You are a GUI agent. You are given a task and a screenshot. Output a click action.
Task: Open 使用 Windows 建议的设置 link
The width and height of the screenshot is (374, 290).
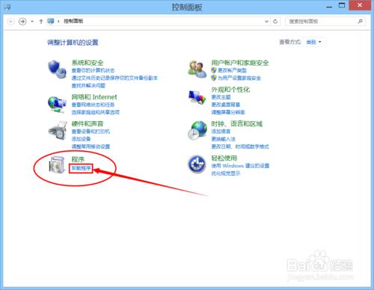click(240, 166)
